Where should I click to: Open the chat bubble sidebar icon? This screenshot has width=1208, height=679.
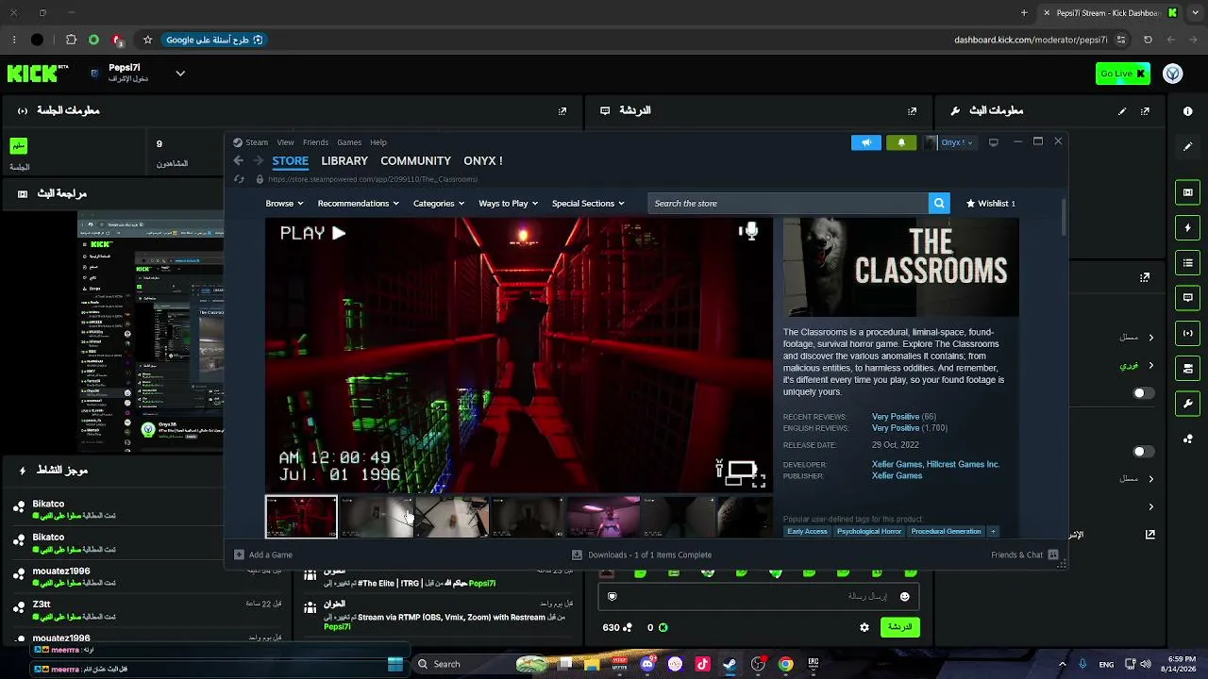(1188, 297)
